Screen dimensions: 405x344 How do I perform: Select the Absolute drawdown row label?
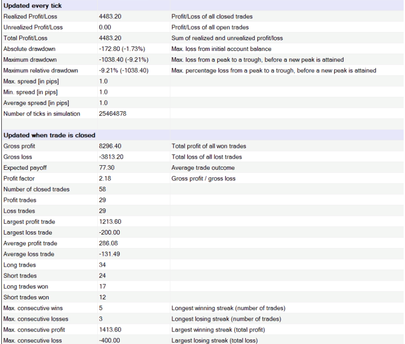[x=29, y=49]
